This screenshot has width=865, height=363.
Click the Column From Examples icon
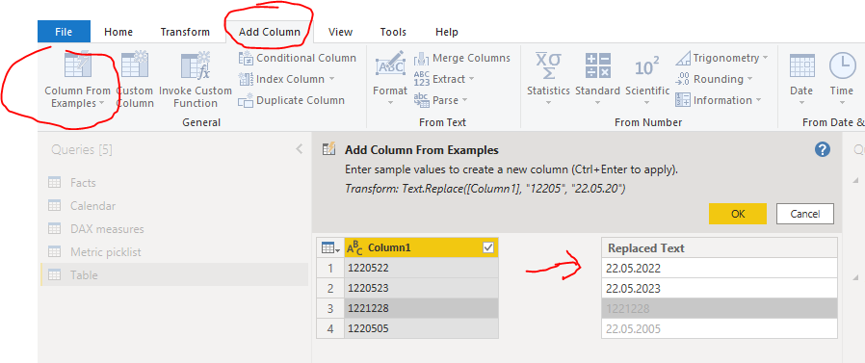coord(77,64)
